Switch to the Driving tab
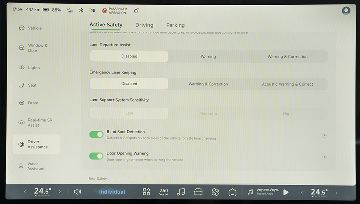 [x=144, y=25]
